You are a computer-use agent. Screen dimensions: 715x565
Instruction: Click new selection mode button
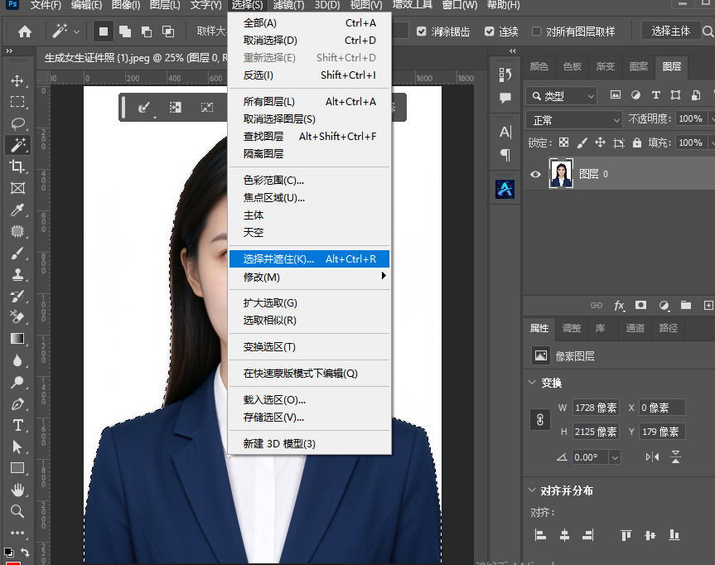(x=104, y=31)
